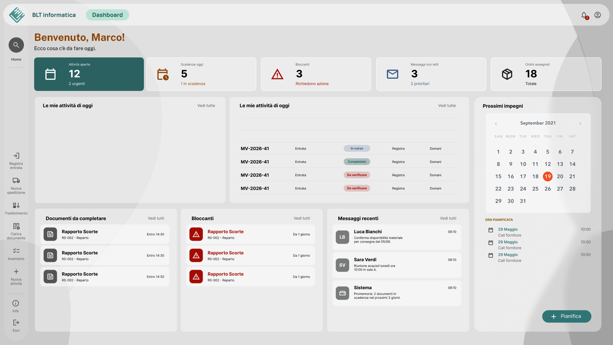613x345 pixels.
Task: Click document icon of first Rapporto Scorte
Action: tap(50, 234)
